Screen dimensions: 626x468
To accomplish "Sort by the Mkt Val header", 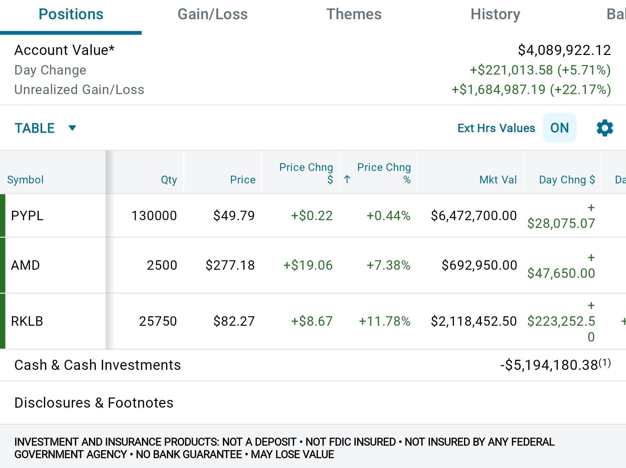I will (x=498, y=180).
